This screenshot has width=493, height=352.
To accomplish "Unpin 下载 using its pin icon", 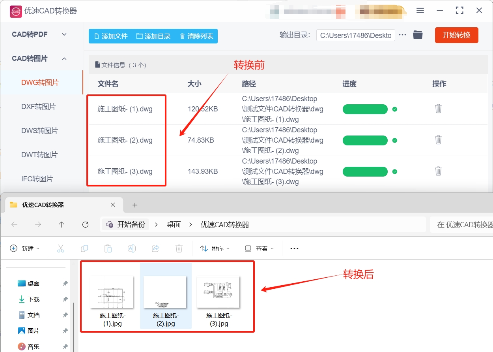I will [x=65, y=299].
